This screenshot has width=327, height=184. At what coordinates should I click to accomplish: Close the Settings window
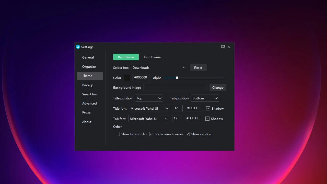coord(229,47)
